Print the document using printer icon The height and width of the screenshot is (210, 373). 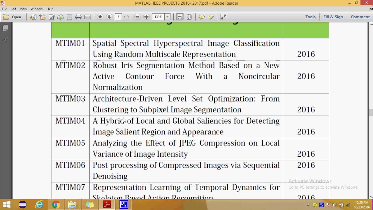point(78,17)
